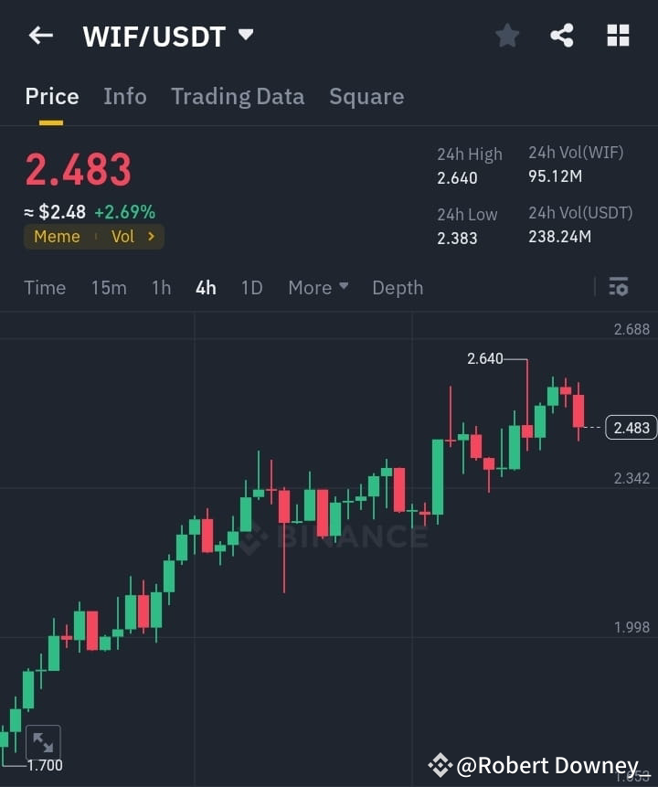This screenshot has width=658, height=787.
Task: Open the Time interval selector
Action: 45,287
